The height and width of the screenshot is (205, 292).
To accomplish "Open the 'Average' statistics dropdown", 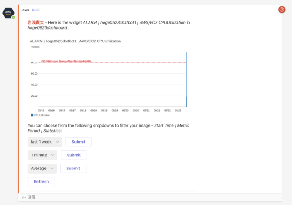I will (x=42, y=169).
